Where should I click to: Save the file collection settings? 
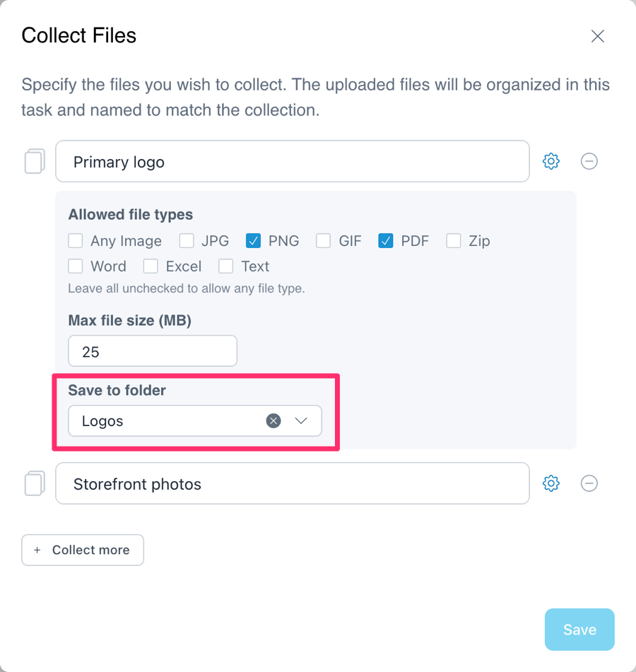pos(579,629)
